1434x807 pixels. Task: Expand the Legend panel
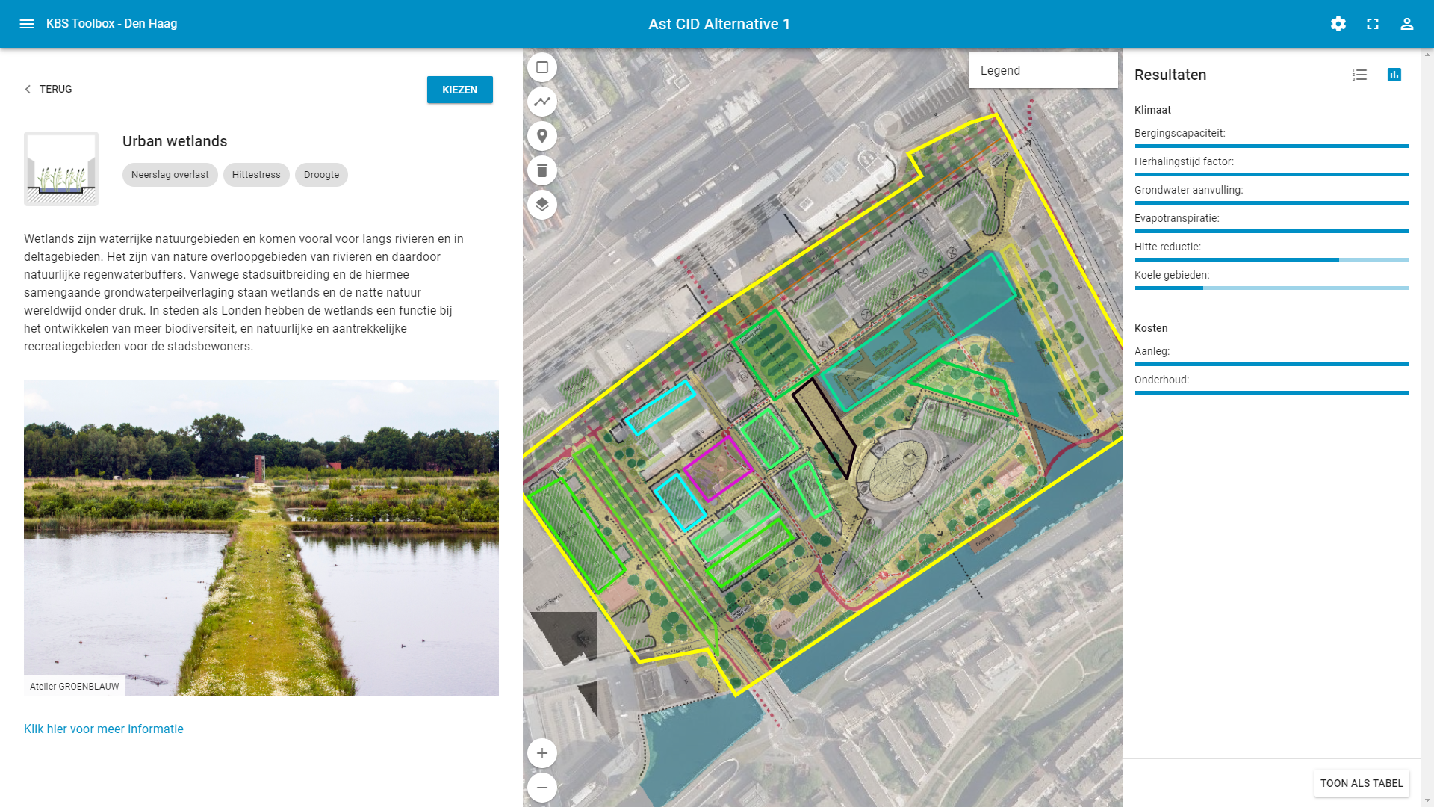click(1043, 70)
